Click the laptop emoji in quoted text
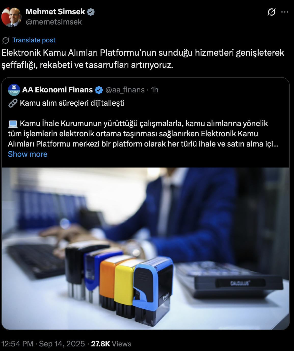The image size is (294, 351). point(13,124)
